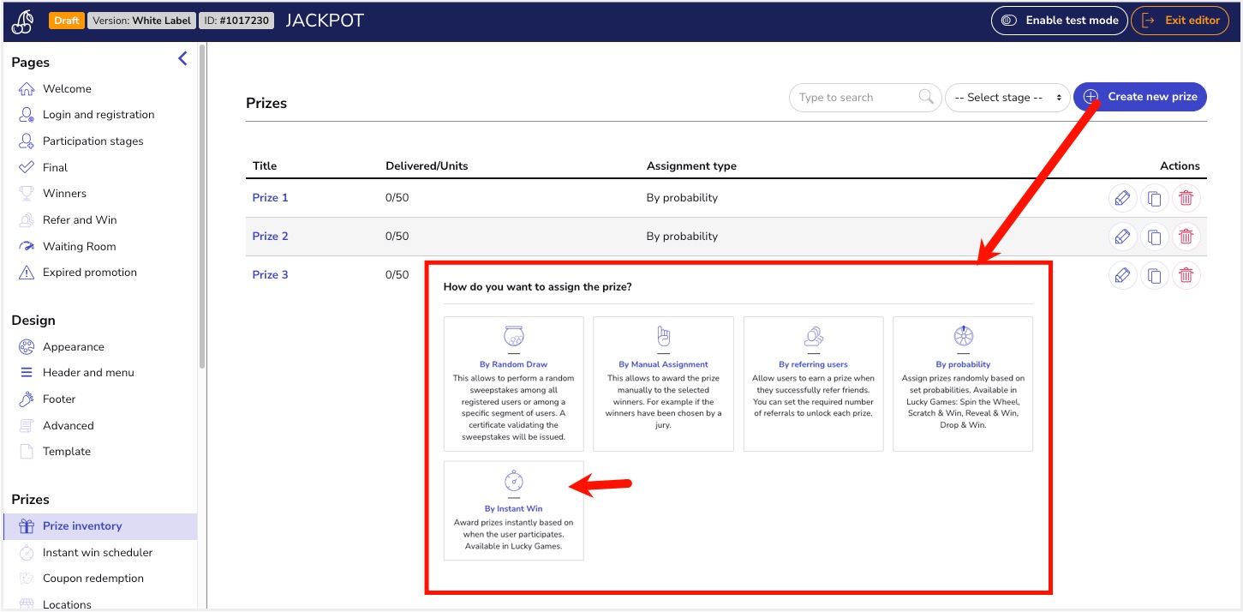Image resolution: width=1243 pixels, height=612 pixels.
Task: Open the Prize 2 link
Action: (x=270, y=237)
